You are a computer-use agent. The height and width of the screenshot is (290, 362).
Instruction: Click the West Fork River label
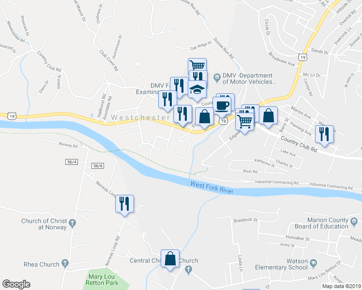pos(212,188)
